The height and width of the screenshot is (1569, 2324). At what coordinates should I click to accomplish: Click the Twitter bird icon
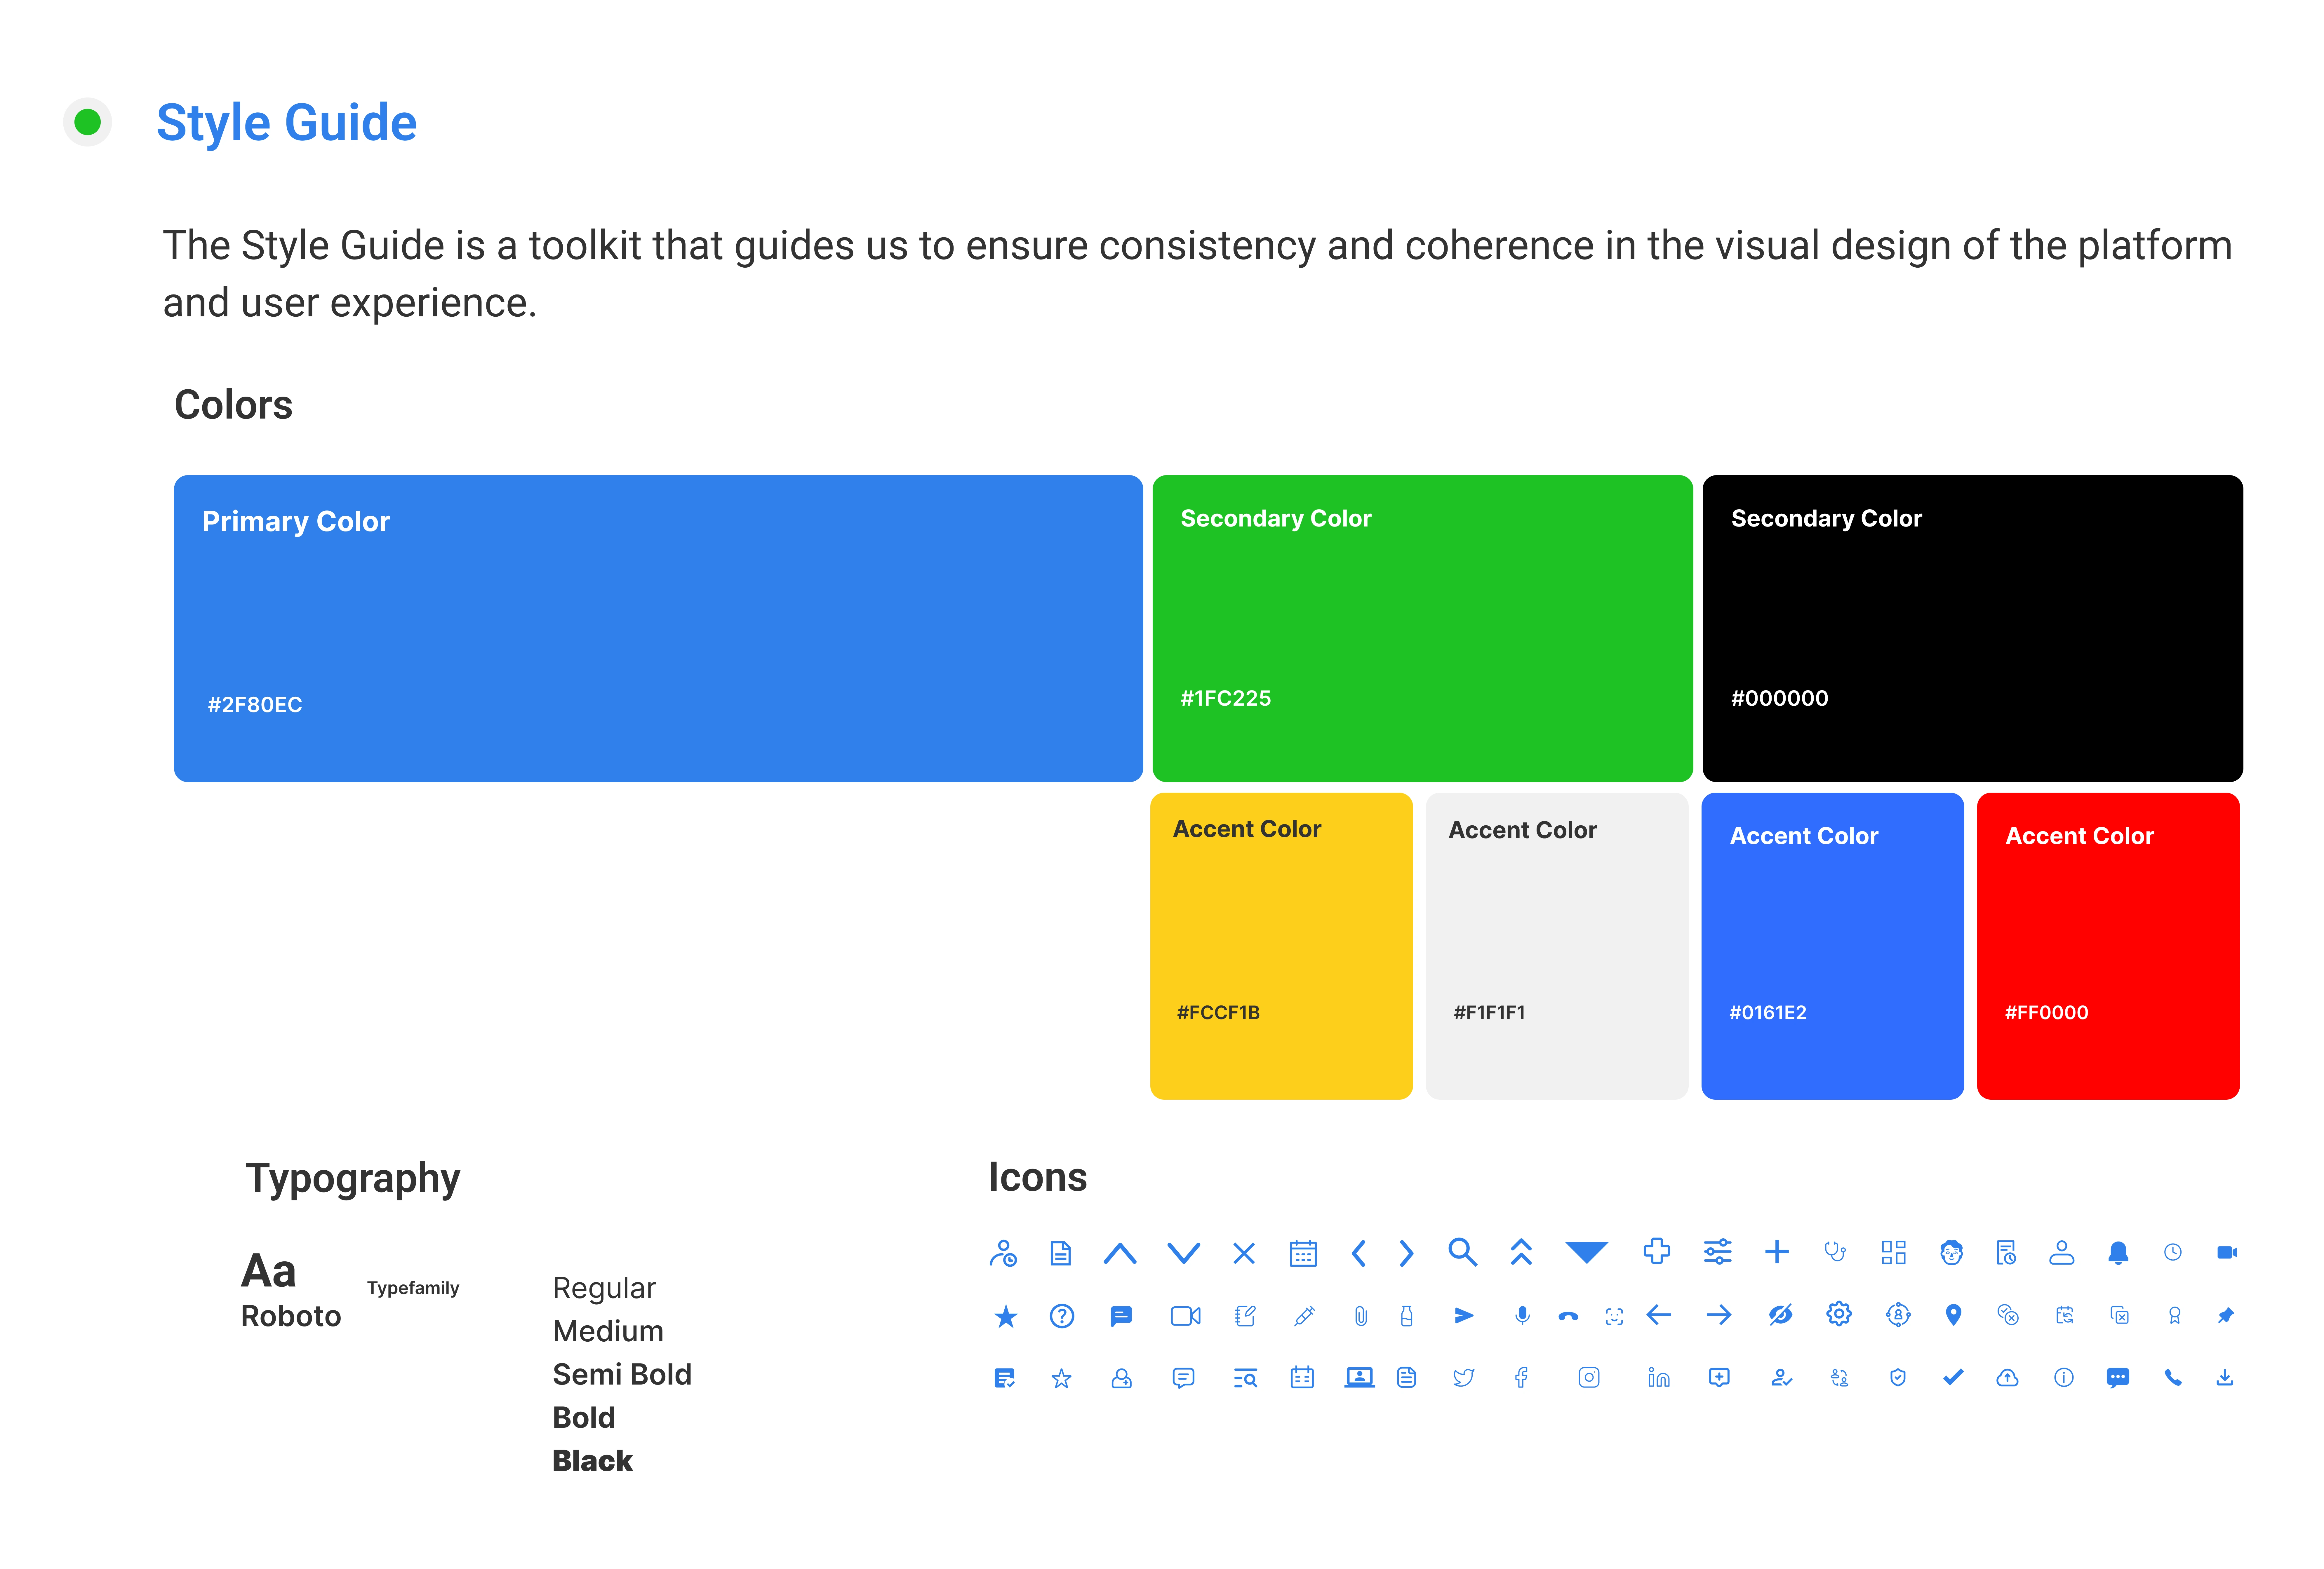(x=1464, y=1378)
